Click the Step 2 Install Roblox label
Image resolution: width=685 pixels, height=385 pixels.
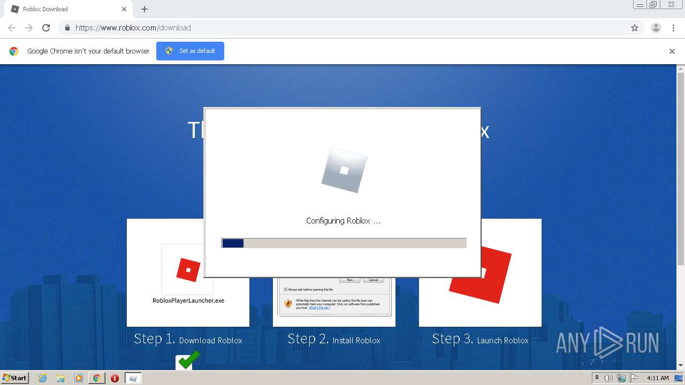point(334,339)
